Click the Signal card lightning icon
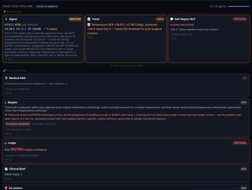Screen dimensions: 252x190 point(6,19)
